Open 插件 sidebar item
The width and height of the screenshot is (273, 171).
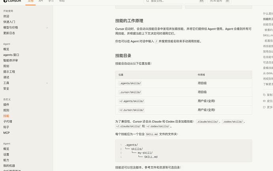6,105
